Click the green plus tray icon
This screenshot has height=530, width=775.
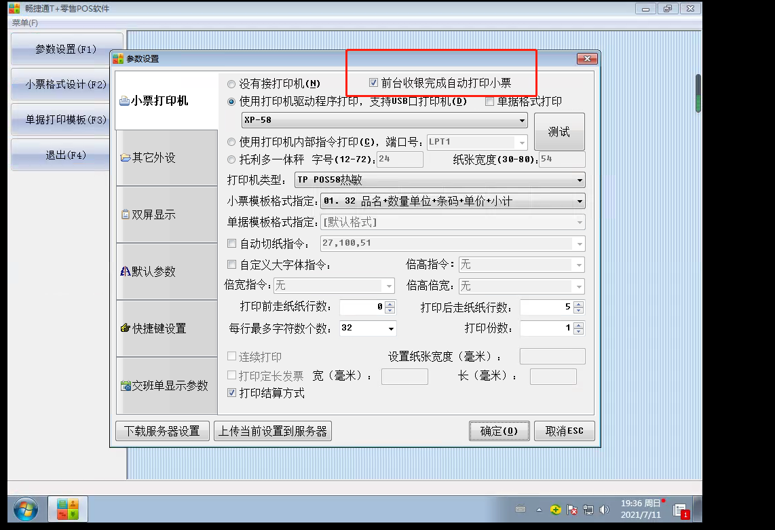tap(556, 510)
